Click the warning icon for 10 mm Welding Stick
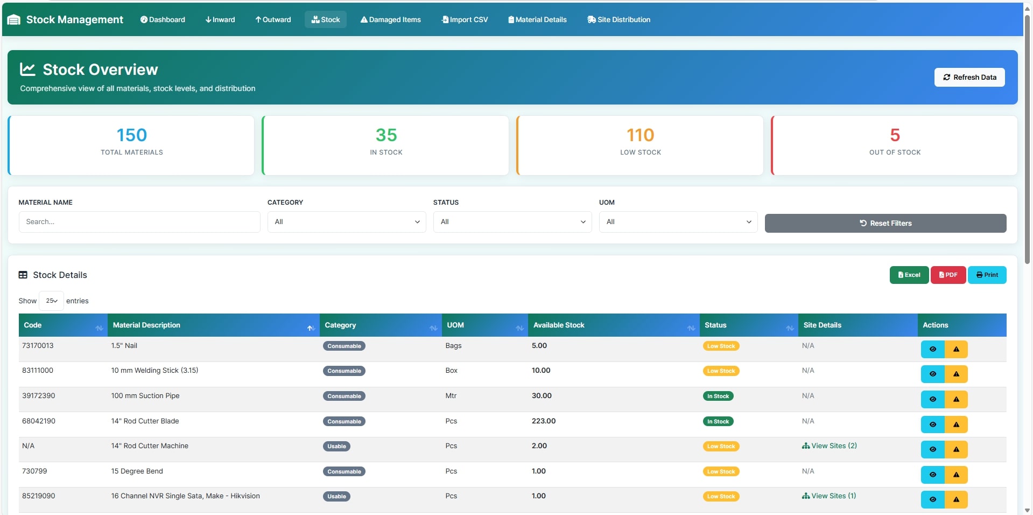Screen dimensions: 1033x515 956,374
